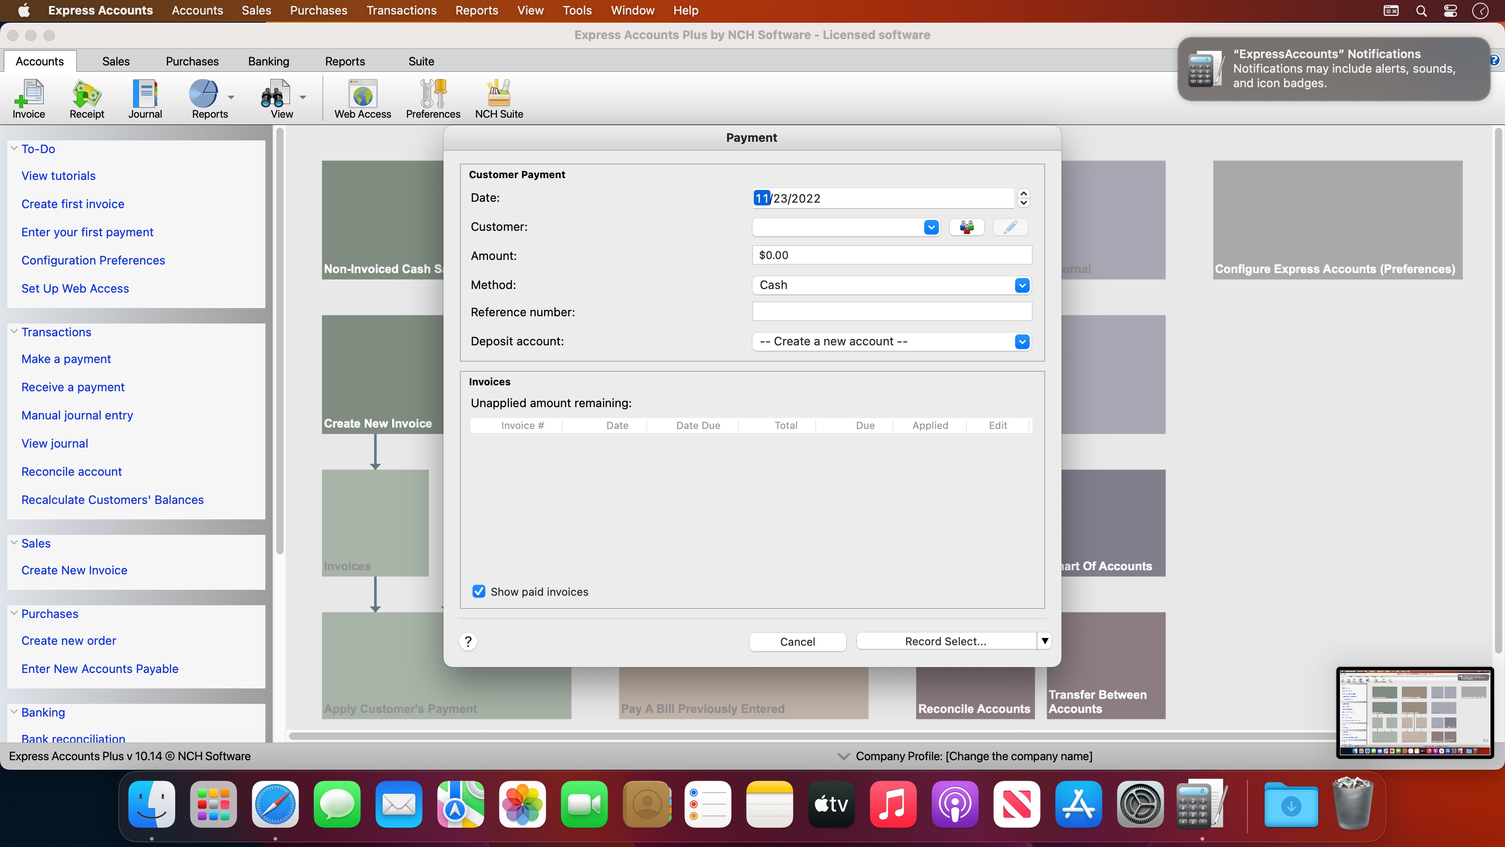Open Control Center in menu bar
1505x847 pixels.
(x=1450, y=10)
